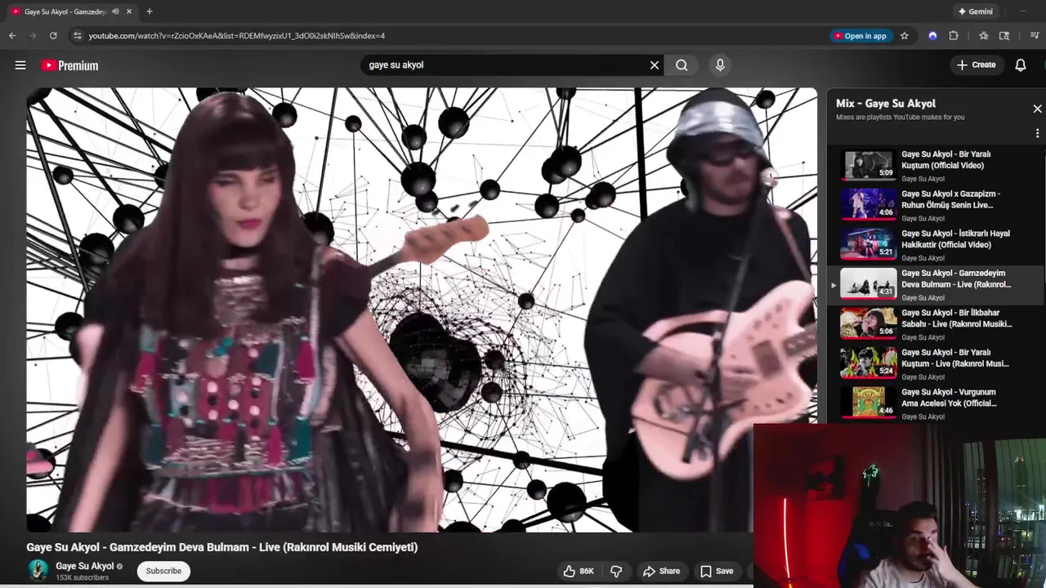Viewport: 1046px width, 588px height.
Task: Share the current video
Action: point(661,571)
